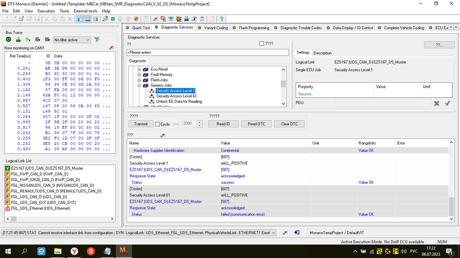
Task: Click the connect plug icon in main toolbar
Action: tap(105, 19)
